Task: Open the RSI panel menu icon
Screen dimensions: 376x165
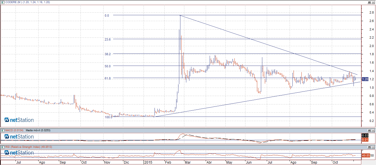Action: click(x=3, y=147)
